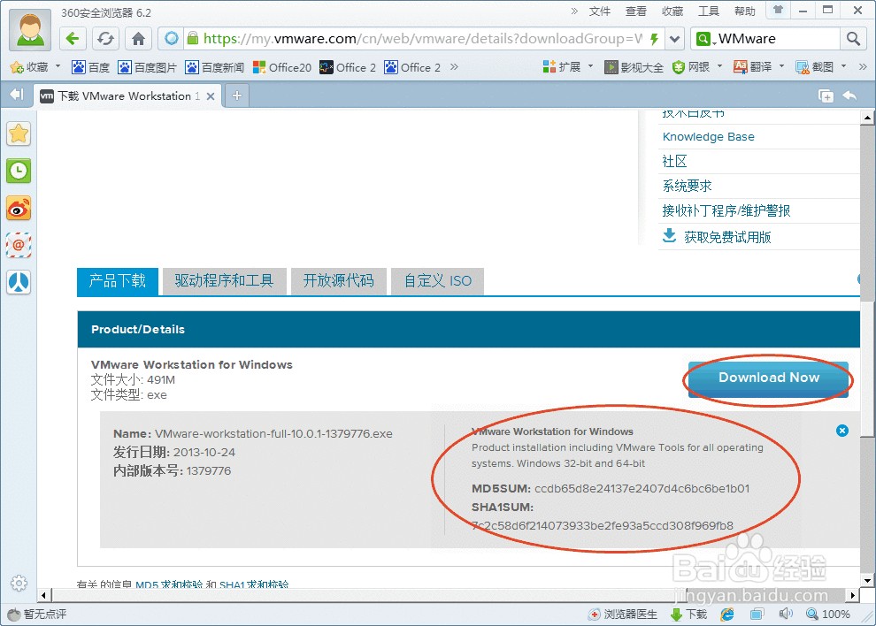Open the Knowledge Base link
This screenshot has height=626, width=876.
pos(708,136)
